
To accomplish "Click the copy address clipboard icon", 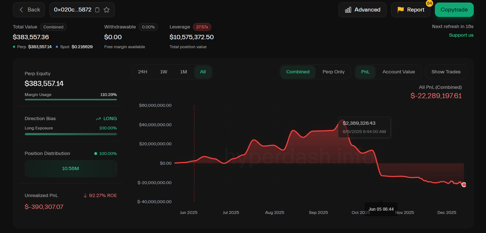I will (x=97, y=10).
